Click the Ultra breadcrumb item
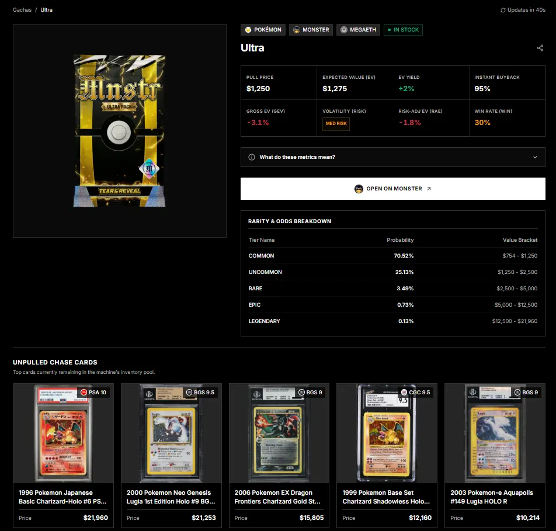The width and height of the screenshot is (556, 531). pyautogui.click(x=47, y=10)
